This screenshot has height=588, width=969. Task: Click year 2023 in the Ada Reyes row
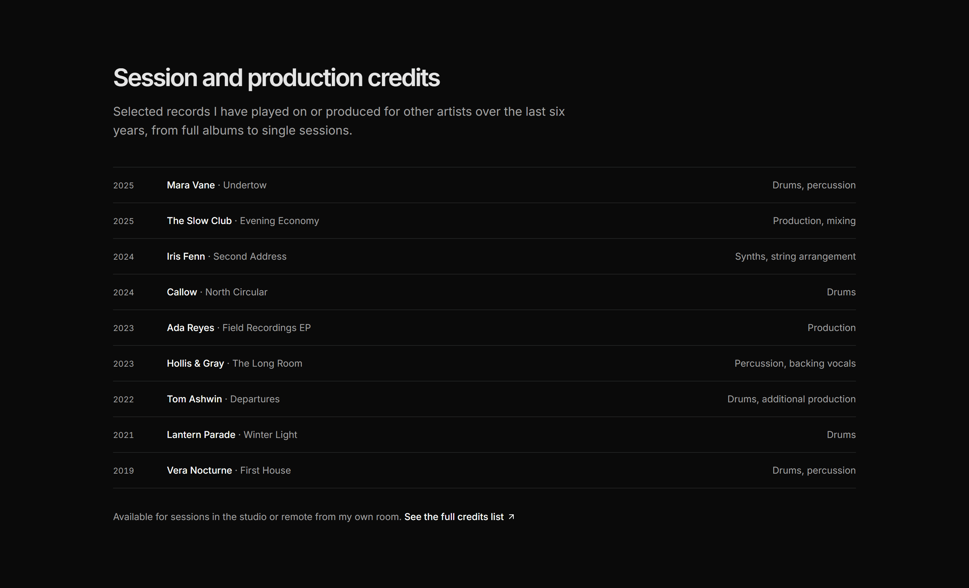tap(123, 328)
